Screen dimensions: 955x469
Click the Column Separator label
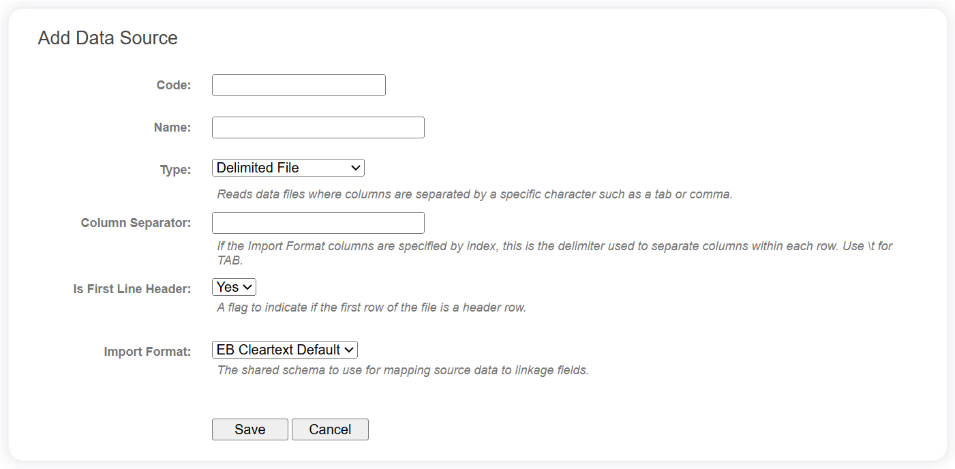pos(135,222)
